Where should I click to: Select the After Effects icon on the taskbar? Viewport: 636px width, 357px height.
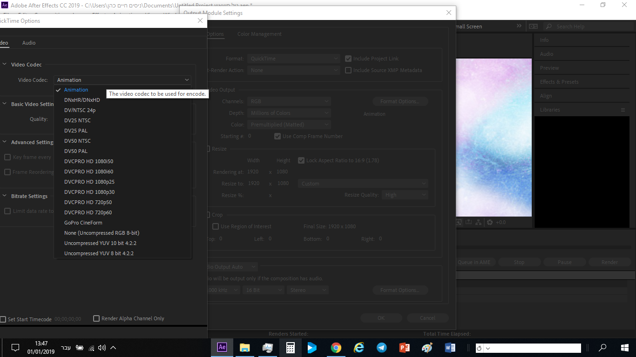[x=222, y=347]
